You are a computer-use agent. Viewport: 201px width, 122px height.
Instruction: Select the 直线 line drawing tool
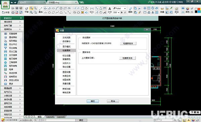click(41, 10)
